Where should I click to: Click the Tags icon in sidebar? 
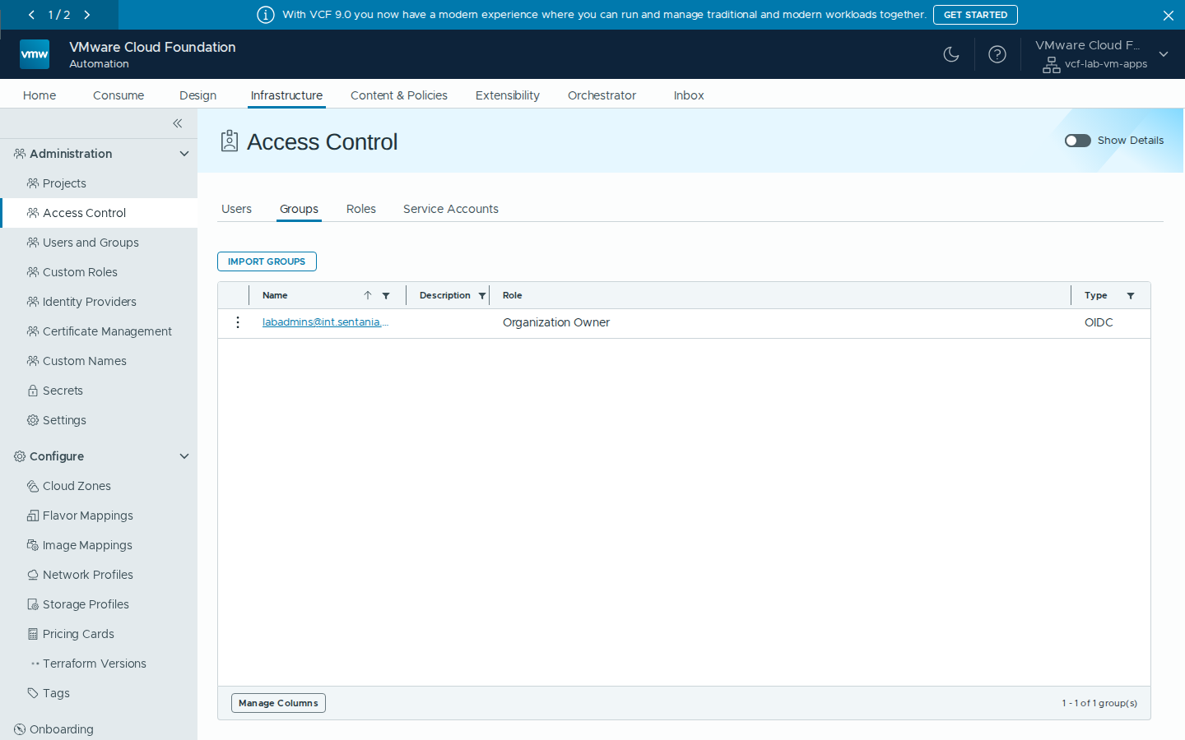33,693
